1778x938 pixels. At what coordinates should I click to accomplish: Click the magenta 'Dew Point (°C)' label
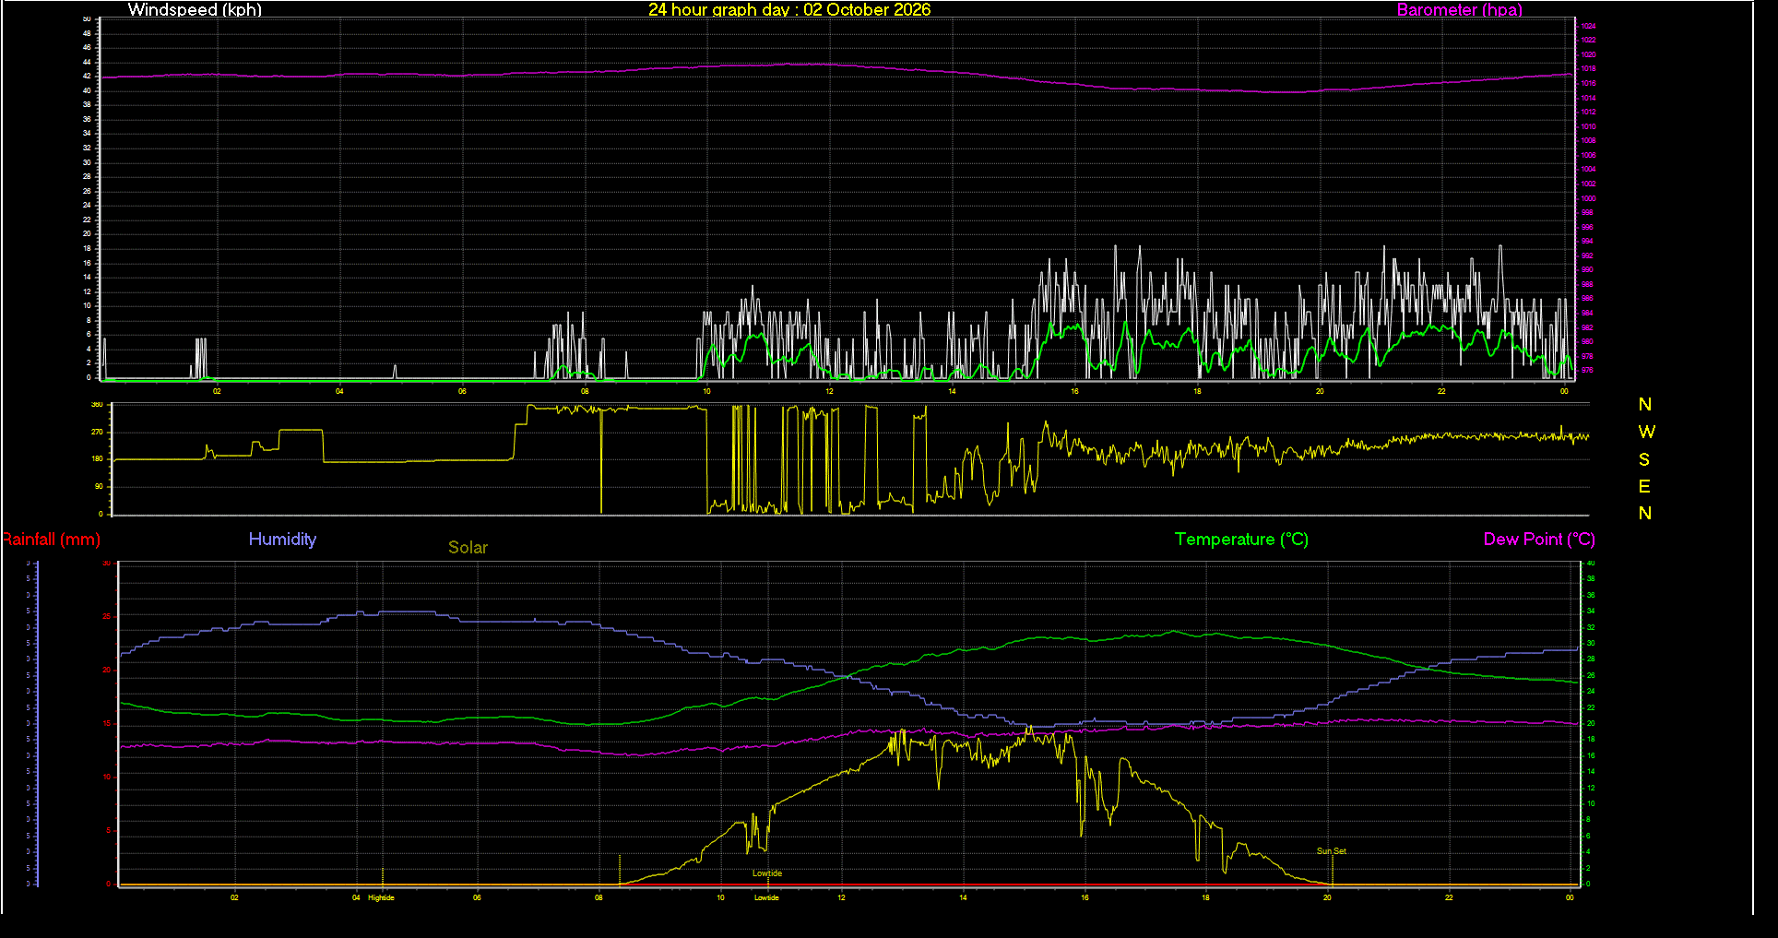point(1539,540)
